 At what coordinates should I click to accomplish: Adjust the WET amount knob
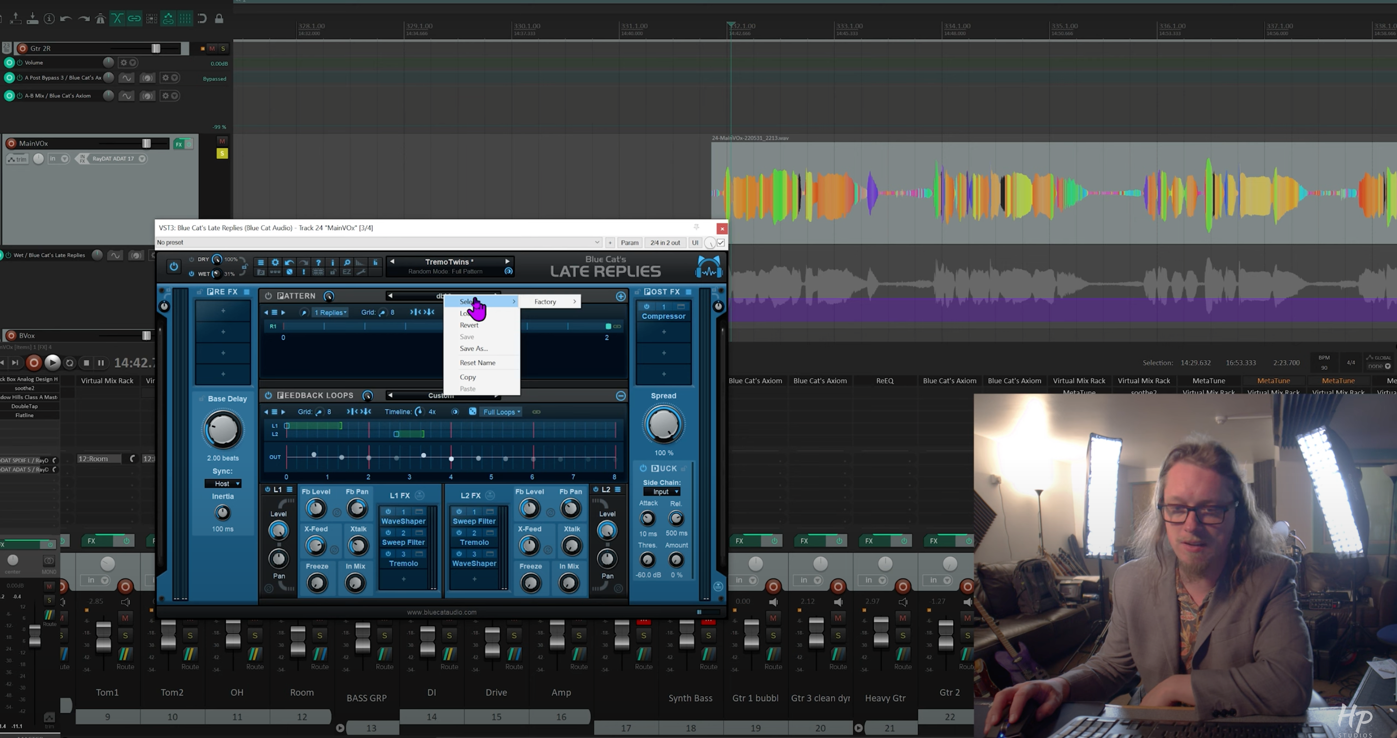coord(217,274)
